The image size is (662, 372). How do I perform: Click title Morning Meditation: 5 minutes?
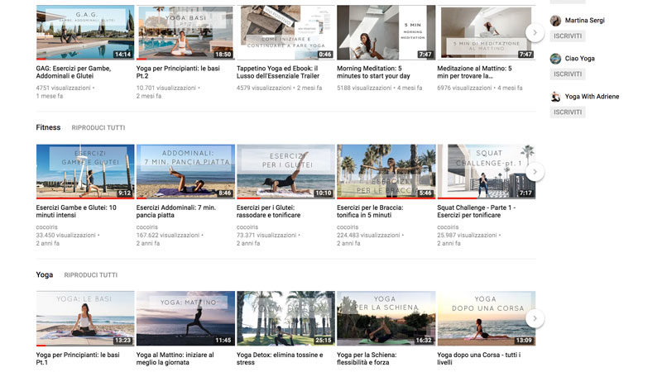(x=373, y=72)
